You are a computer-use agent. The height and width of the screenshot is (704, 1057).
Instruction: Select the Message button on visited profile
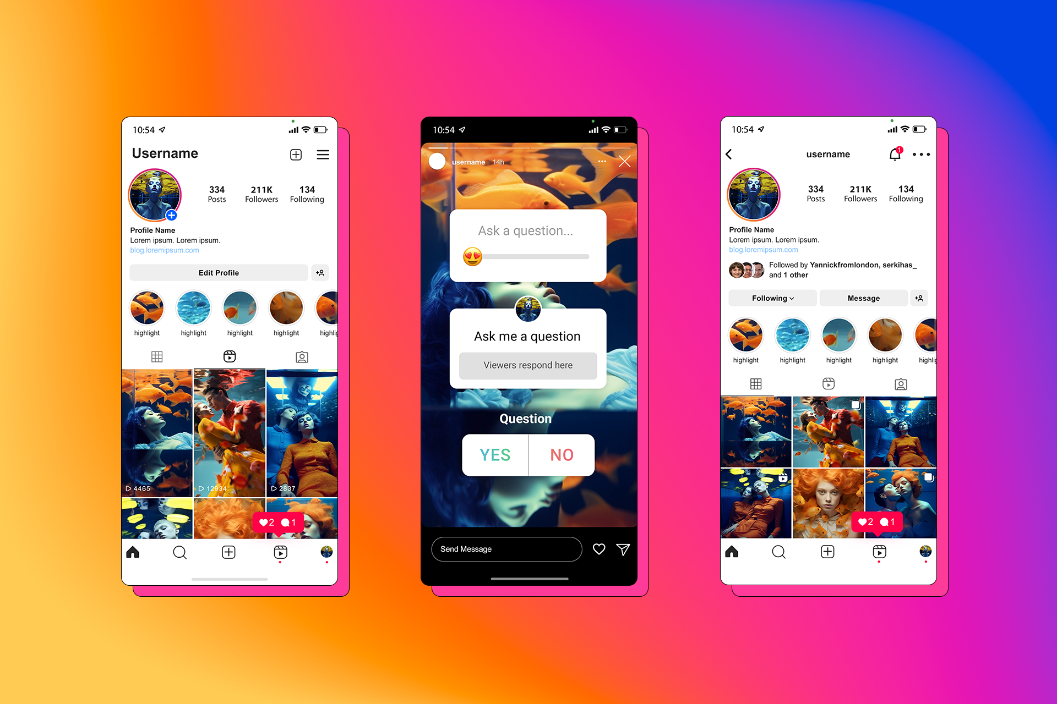click(x=864, y=298)
